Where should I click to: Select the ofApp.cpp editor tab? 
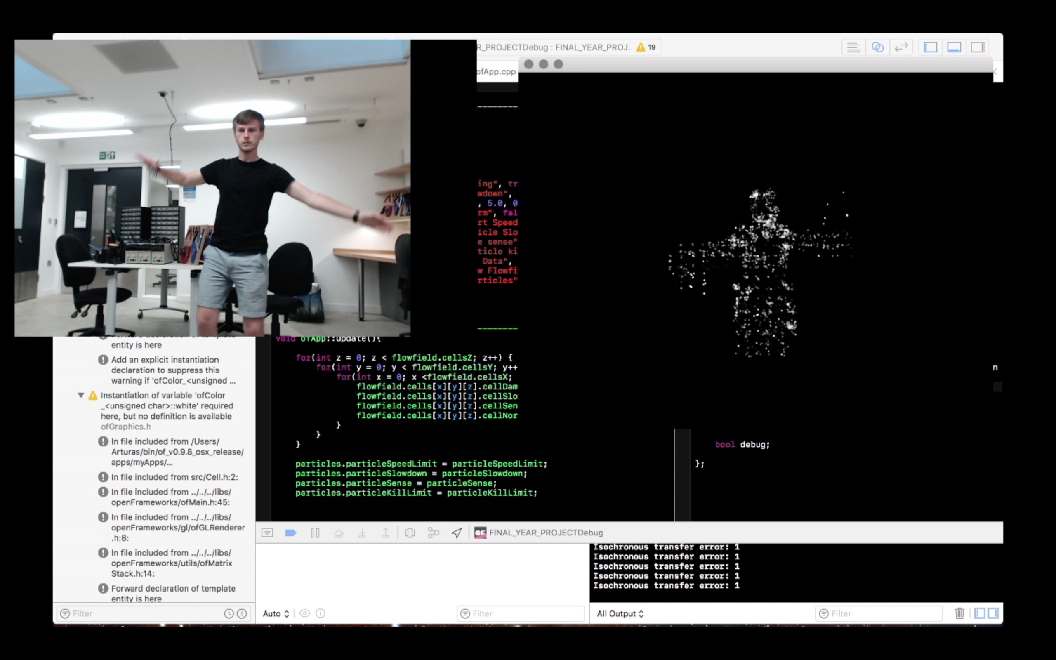497,72
